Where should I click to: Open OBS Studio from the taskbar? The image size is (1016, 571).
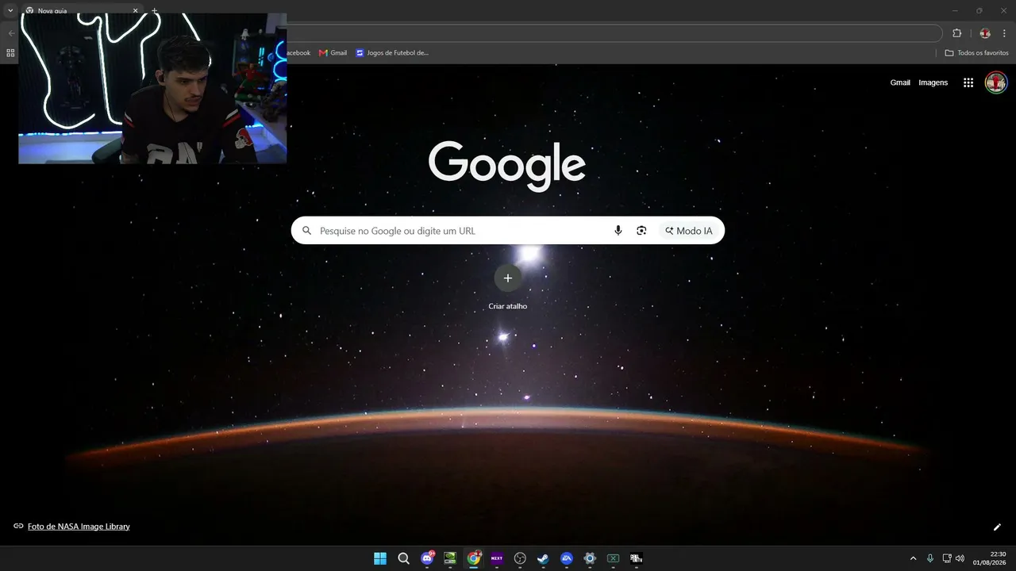[520, 558]
